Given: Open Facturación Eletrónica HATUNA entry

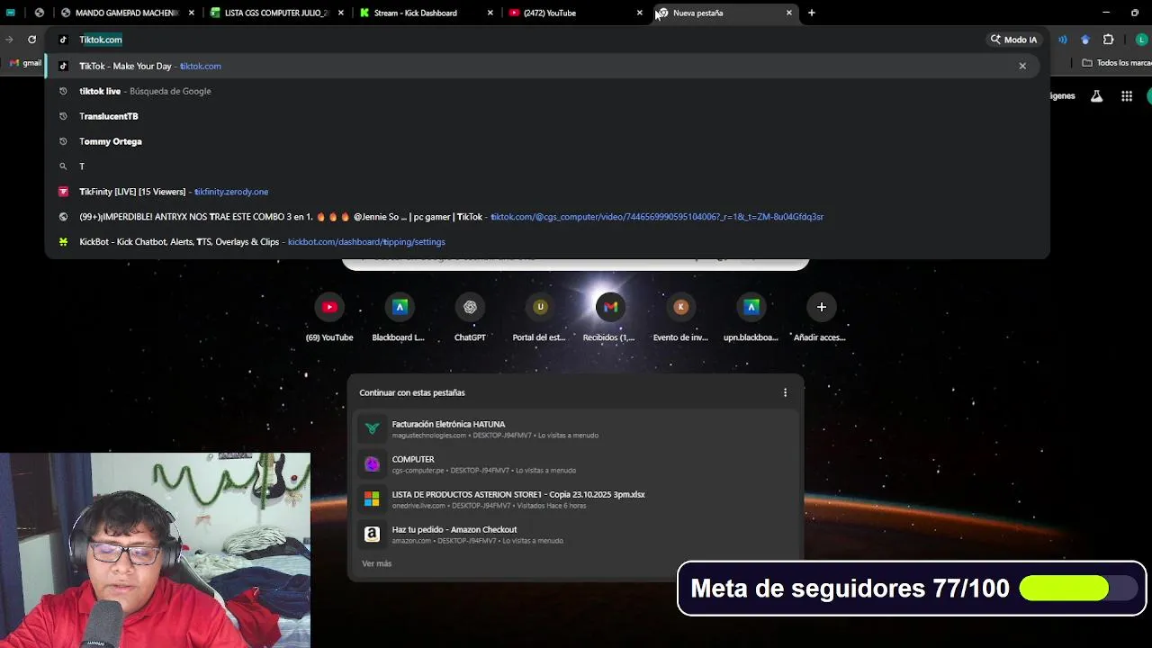Looking at the screenshot, I should click(x=575, y=429).
